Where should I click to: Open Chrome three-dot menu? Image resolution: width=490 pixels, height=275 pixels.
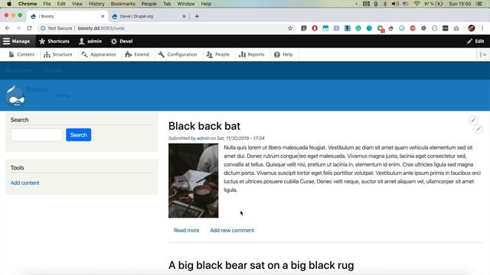482,28
